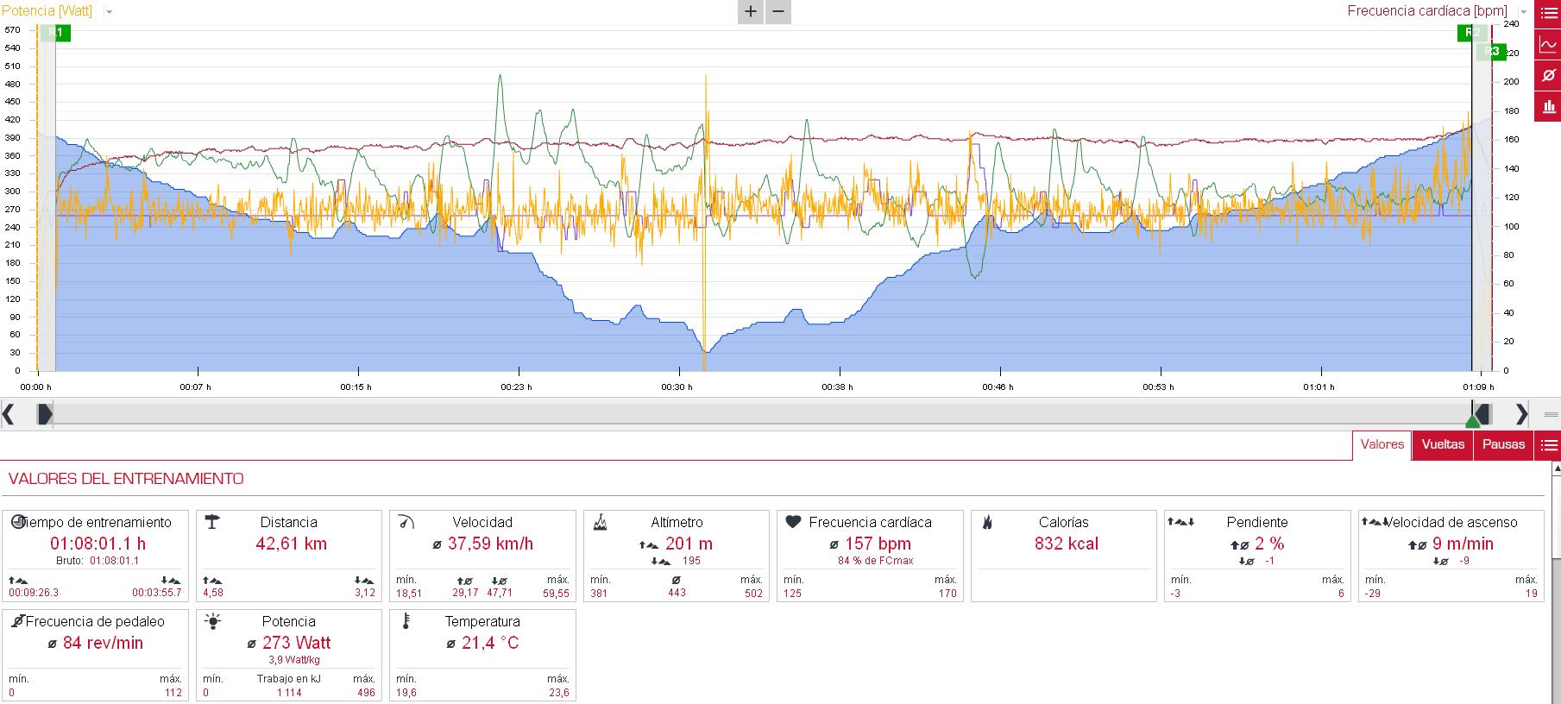Switch to the Pausas tab
The height and width of the screenshot is (704, 1561).
[x=1503, y=444]
